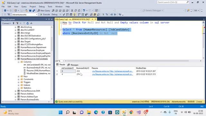Open Google Chrome from taskbar

click(x=131, y=112)
